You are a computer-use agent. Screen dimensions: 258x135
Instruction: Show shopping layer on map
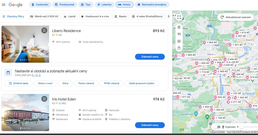(x=179, y=48)
